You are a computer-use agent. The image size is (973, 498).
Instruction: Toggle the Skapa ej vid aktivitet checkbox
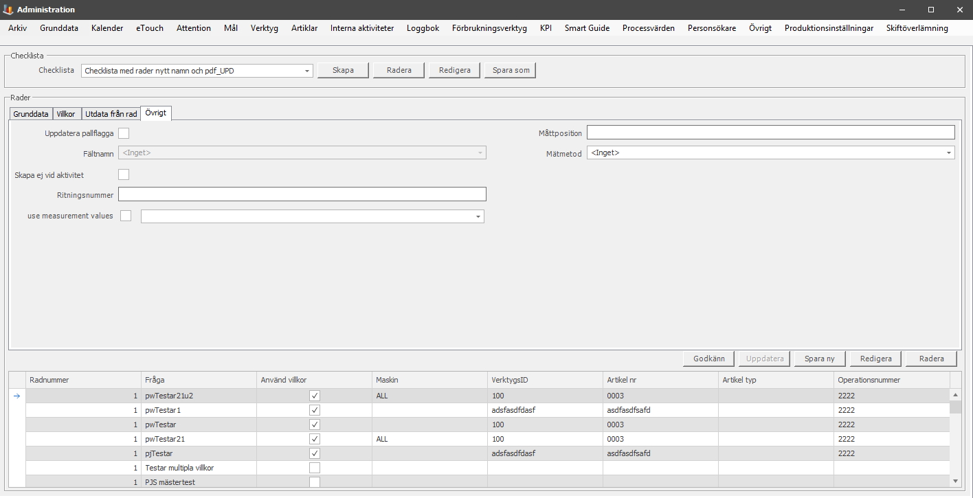click(x=124, y=174)
